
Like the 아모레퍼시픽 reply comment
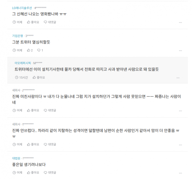(x=39, y=77)
